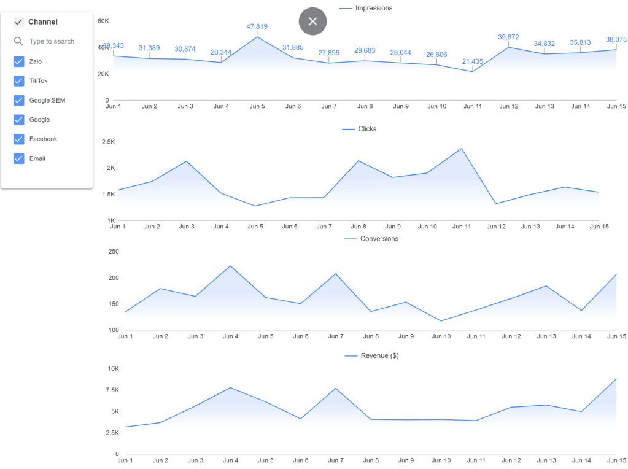Deselect the Google channel checkbox

18,120
